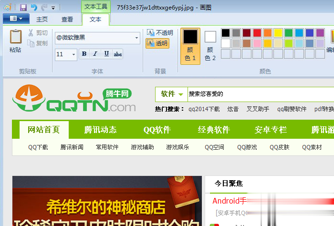Select the 文本 ribbon tab
This screenshot has height=226, width=334.
95,20
